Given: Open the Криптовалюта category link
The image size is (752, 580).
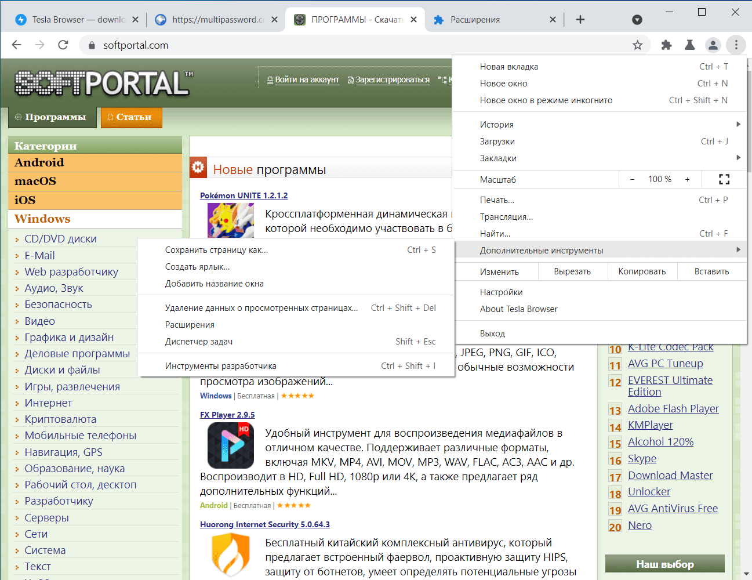Looking at the screenshot, I should 60,419.
